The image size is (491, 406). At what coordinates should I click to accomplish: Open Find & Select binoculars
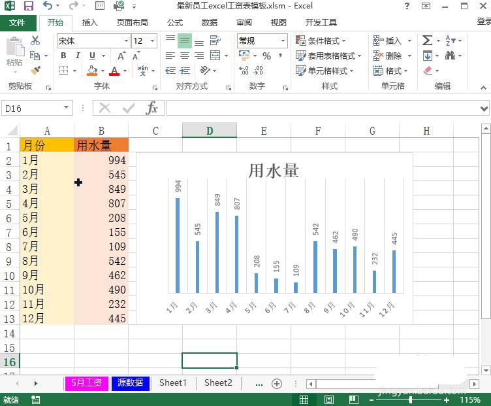pos(451,56)
